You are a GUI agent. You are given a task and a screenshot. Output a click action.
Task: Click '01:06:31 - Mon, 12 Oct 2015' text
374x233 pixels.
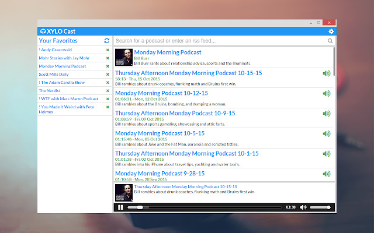click(x=141, y=99)
